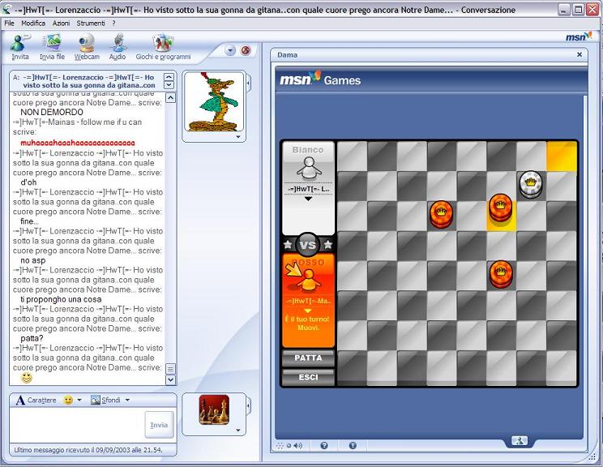Image resolution: width=603 pixels, height=467 pixels.
Task: Click the 'NON DEMORDO' message
Action: (x=52, y=112)
